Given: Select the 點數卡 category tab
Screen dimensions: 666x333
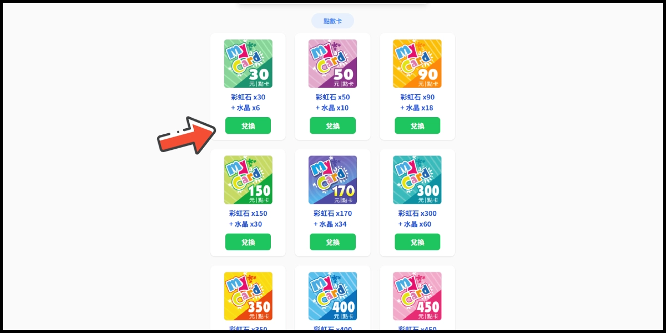Looking at the screenshot, I should (x=332, y=21).
